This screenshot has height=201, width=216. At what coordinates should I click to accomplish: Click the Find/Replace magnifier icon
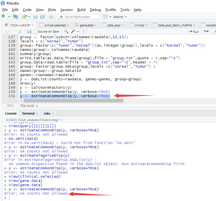pos(66,31)
